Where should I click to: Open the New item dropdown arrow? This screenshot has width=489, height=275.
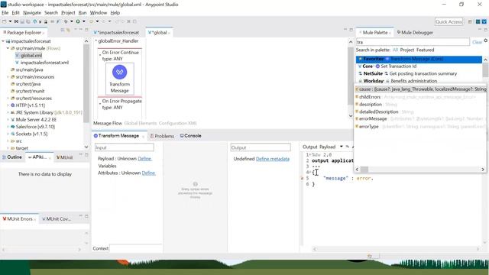[10, 21]
